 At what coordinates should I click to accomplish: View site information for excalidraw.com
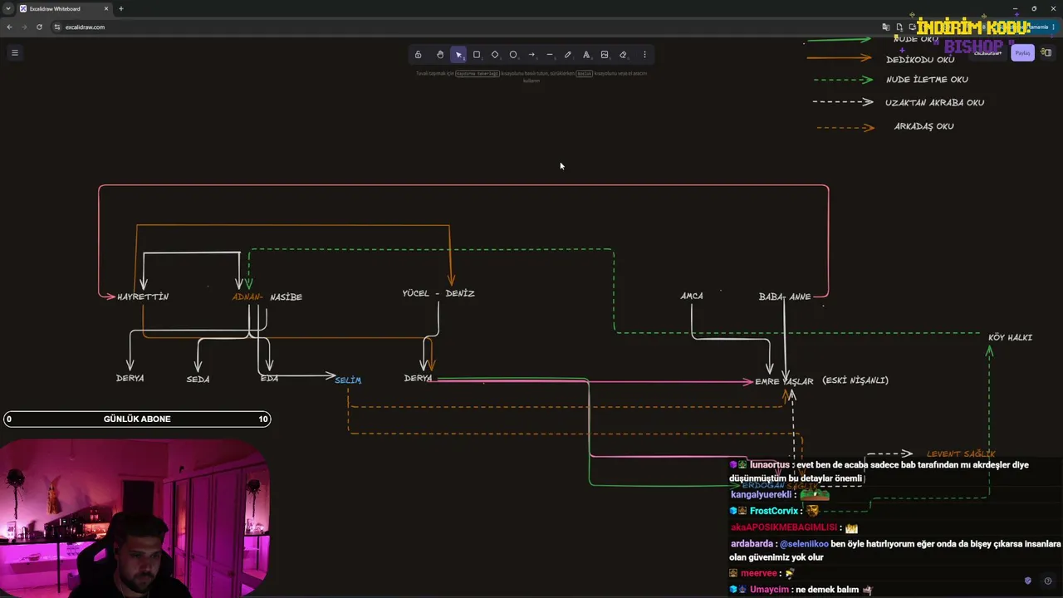[x=57, y=27]
